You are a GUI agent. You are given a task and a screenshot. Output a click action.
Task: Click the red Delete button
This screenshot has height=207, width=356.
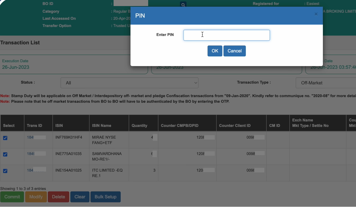tap(59, 197)
